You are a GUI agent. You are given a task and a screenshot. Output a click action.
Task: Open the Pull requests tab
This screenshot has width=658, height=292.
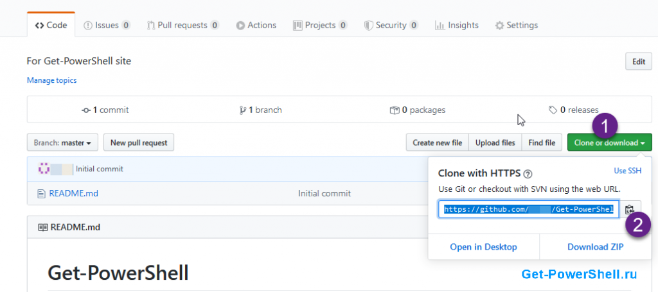(183, 25)
